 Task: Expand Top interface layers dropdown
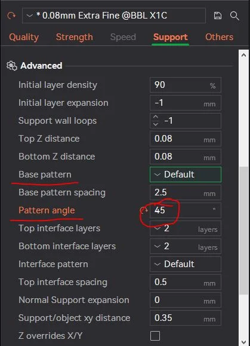pos(186,228)
